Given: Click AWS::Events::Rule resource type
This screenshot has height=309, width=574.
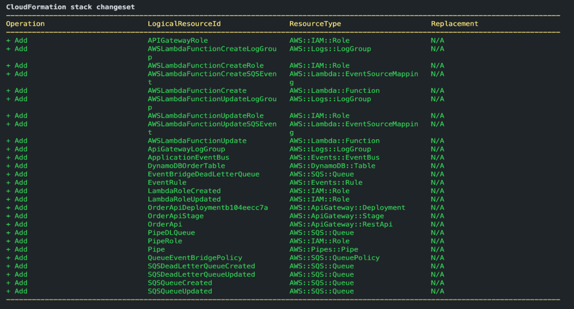Looking at the screenshot, I should point(326,183).
